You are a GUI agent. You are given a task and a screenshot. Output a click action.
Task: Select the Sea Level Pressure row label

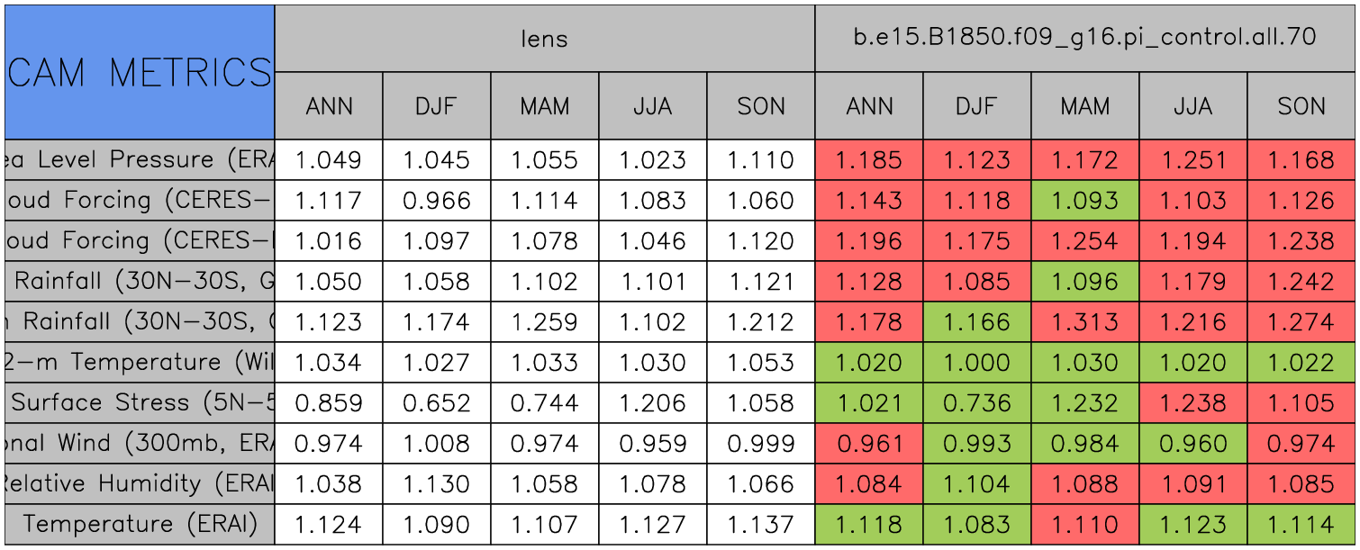140,160
